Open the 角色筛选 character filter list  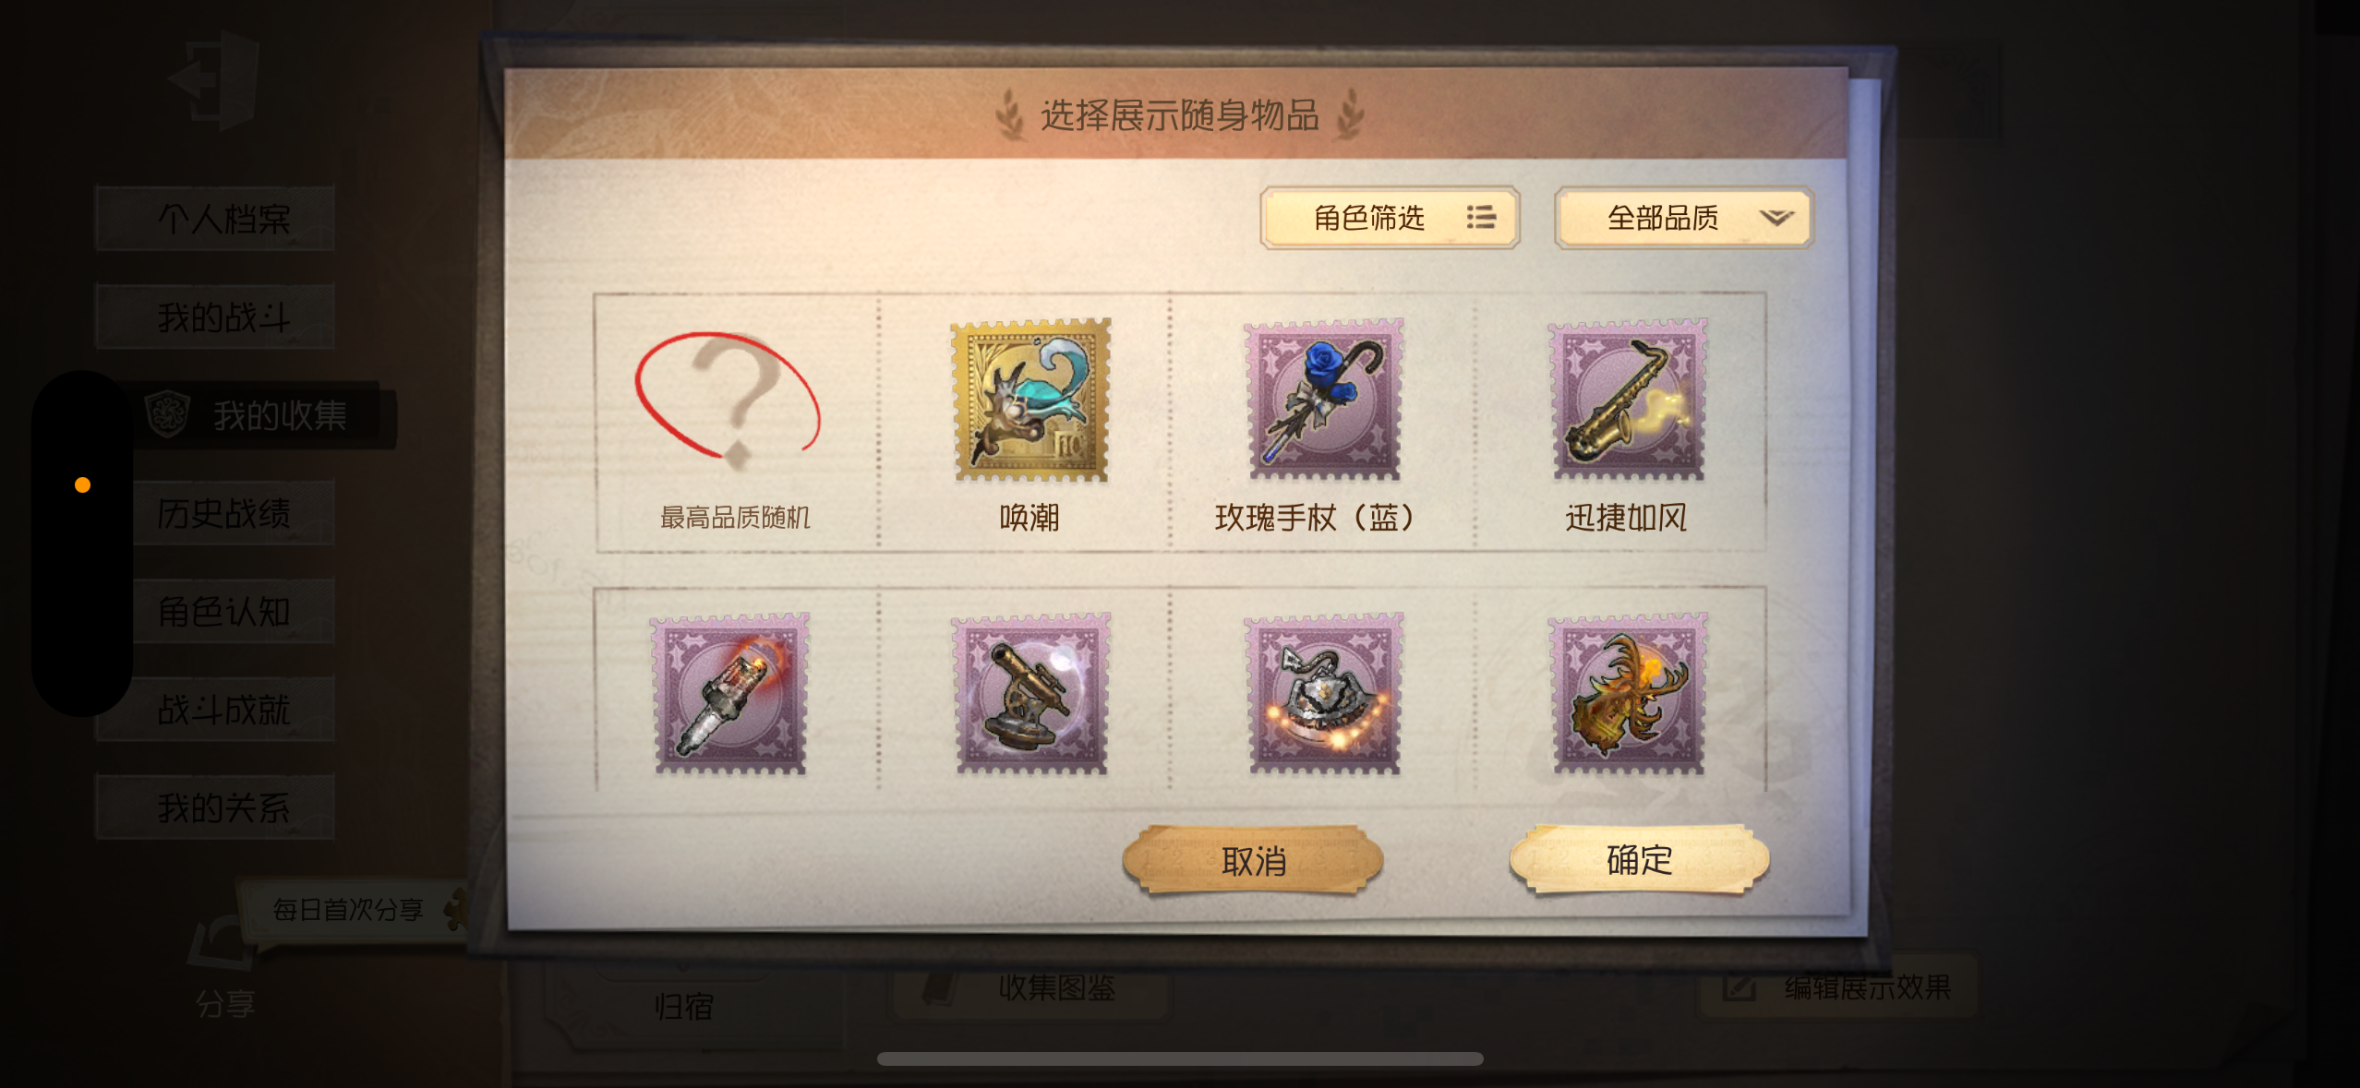point(1390,218)
